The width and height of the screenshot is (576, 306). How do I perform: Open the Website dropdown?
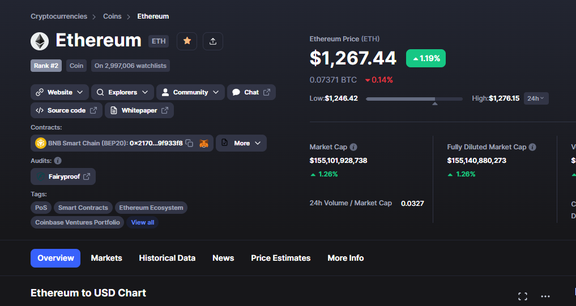[x=59, y=92]
